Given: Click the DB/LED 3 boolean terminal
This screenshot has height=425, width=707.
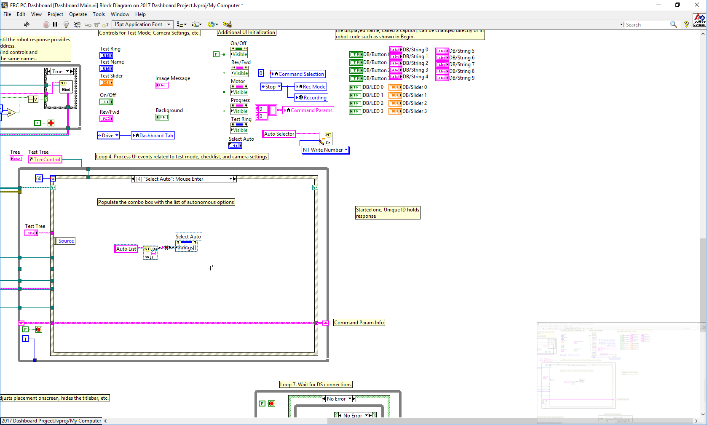Looking at the screenshot, I should 356,111.
